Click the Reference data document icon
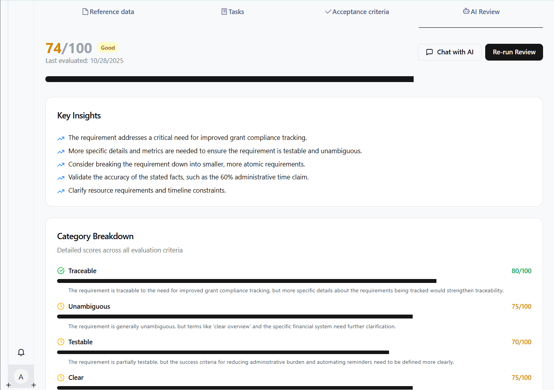The width and height of the screenshot is (554, 390). click(85, 11)
